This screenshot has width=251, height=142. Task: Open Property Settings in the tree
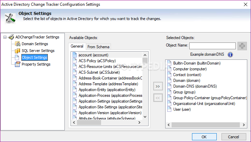click(36, 64)
